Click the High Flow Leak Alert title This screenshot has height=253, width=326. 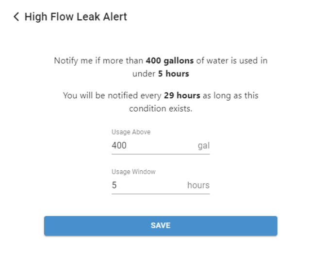(76, 17)
